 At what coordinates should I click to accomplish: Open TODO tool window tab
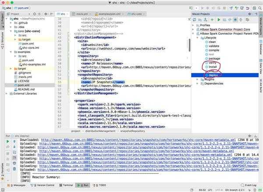(100, 185)
